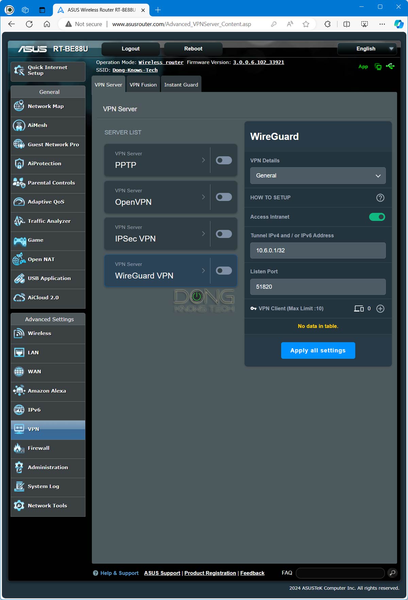This screenshot has width=408, height=600.
Task: Click the Administration gear icon
Action: [x=19, y=467]
